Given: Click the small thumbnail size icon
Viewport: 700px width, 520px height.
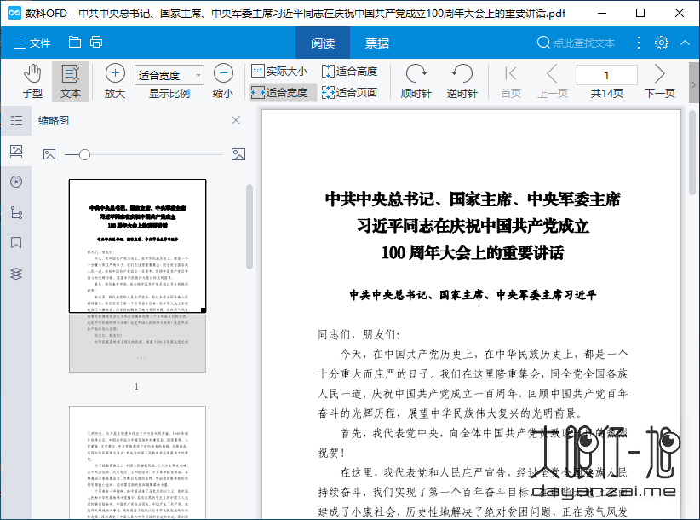Looking at the screenshot, I should coord(49,154).
